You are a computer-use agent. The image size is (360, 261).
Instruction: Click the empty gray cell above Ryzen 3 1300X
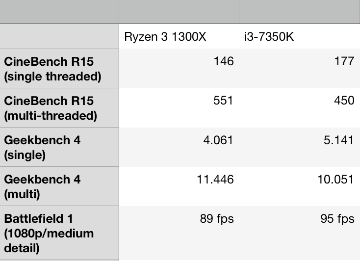(x=179, y=12)
